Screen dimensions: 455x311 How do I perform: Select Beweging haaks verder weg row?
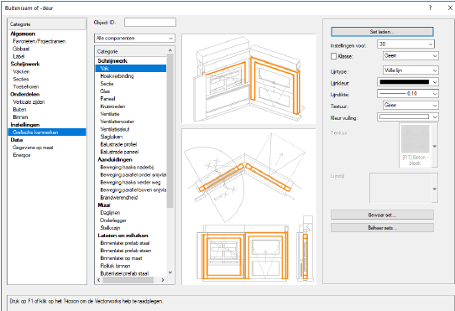pos(130,182)
